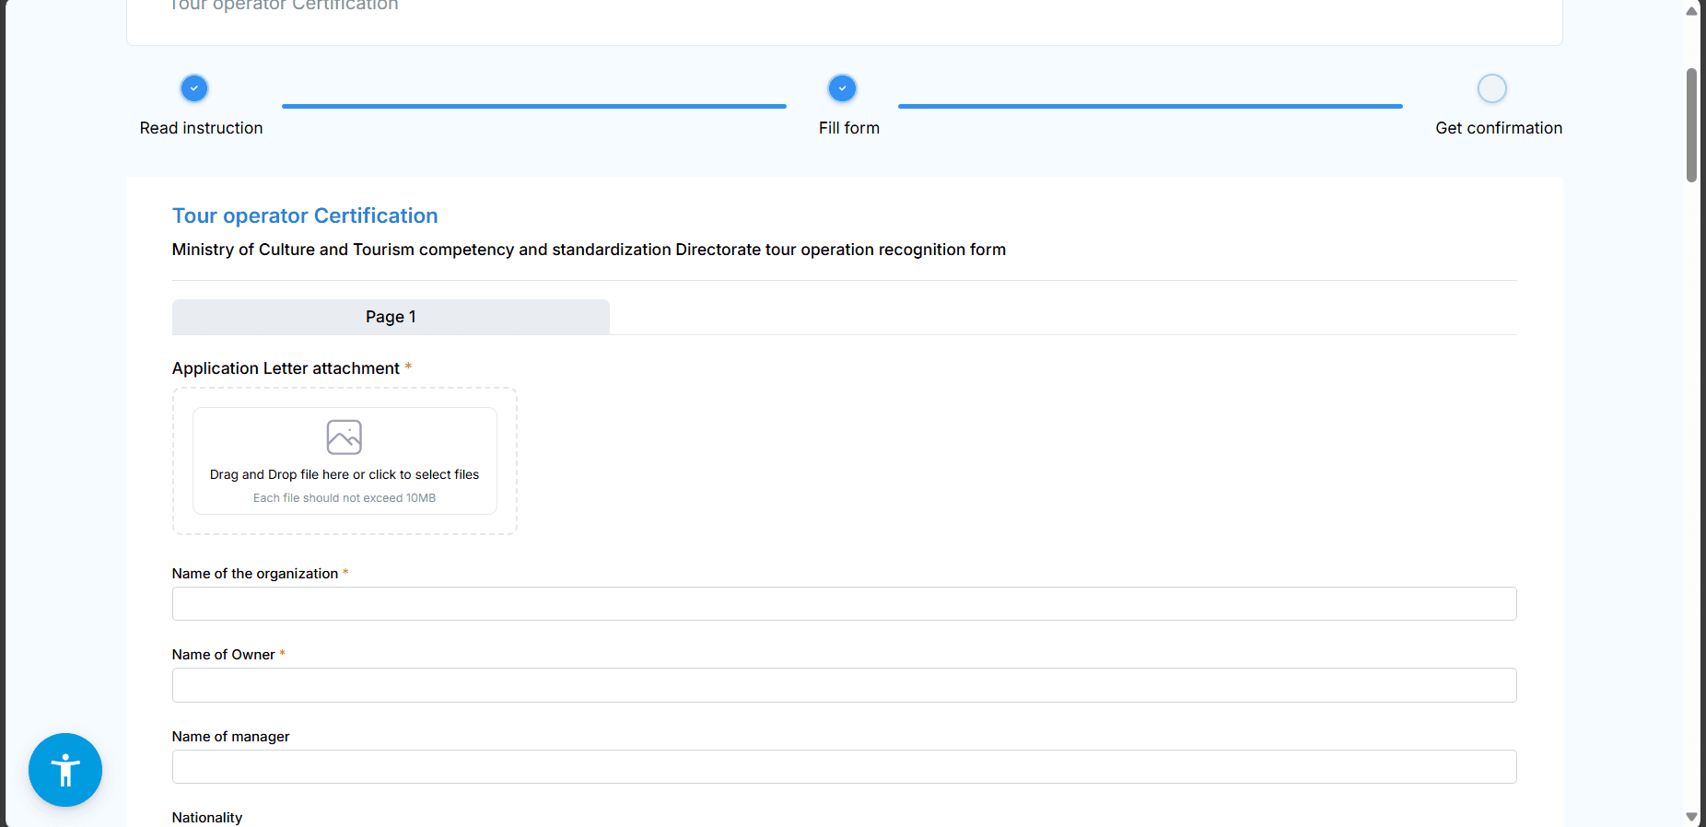The height and width of the screenshot is (827, 1706).
Task: Click the 'Fill form' step label
Action: point(849,128)
